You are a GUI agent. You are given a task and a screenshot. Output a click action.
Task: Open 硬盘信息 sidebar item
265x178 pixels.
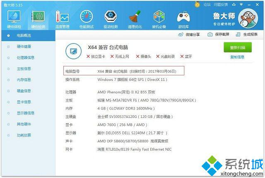point(24,91)
